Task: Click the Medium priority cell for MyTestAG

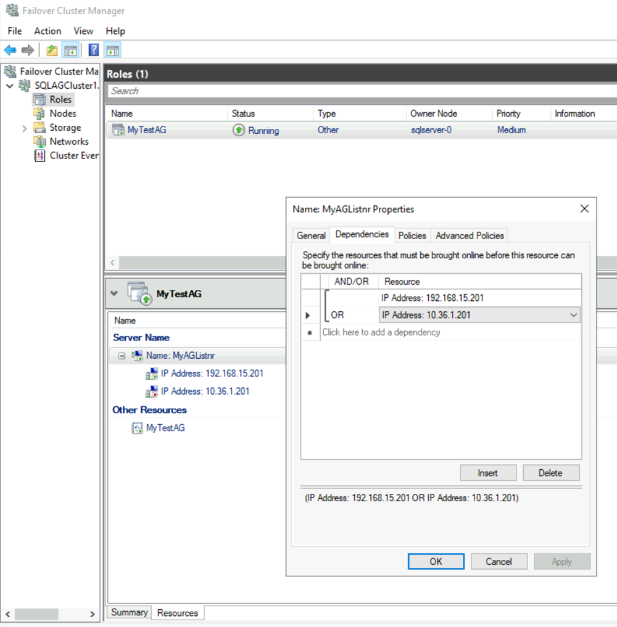Action: point(511,130)
